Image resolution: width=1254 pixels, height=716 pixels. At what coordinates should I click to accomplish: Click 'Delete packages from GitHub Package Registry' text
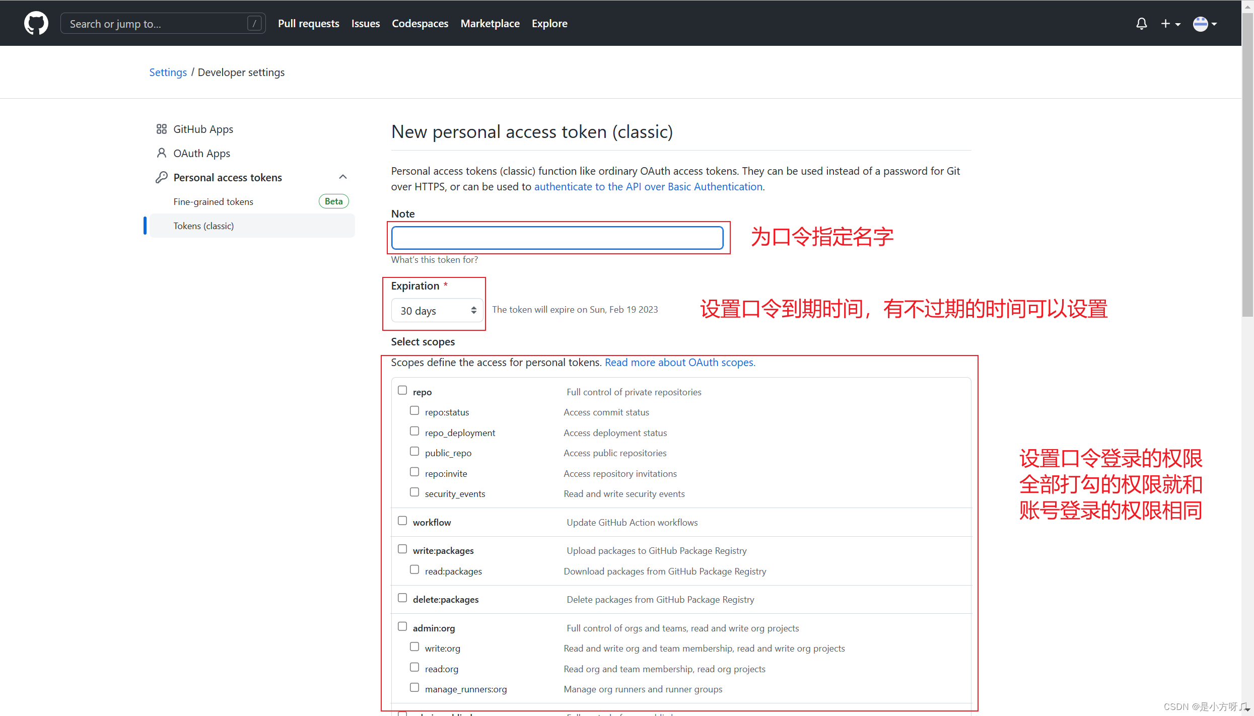pyautogui.click(x=660, y=599)
